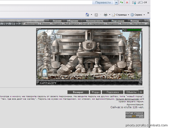Click the weather cloud icon showing -14
This screenshot has width=170, height=128.
pyautogui.click(x=142, y=2)
